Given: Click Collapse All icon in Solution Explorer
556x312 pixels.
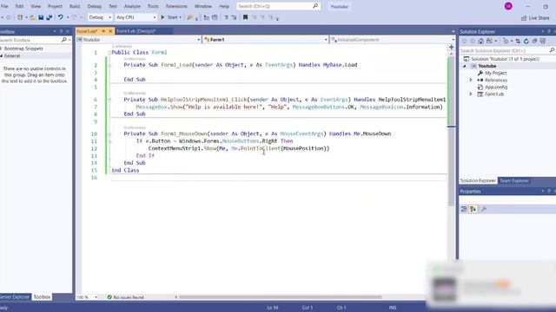Looking at the screenshot, I should point(534,41).
